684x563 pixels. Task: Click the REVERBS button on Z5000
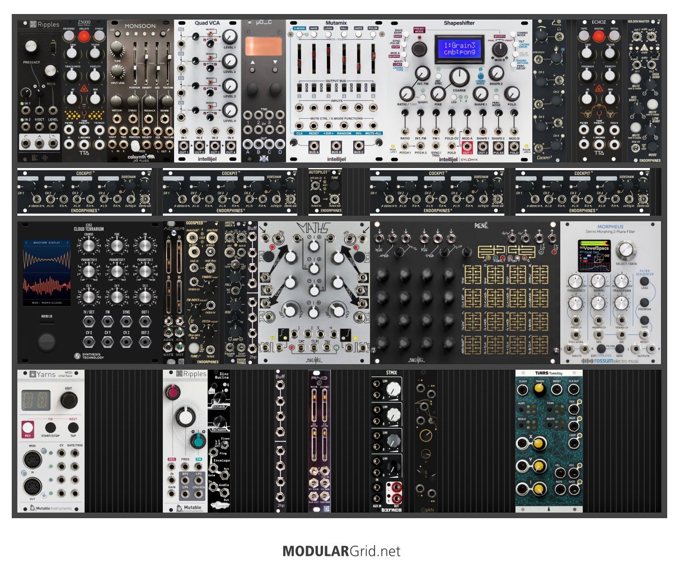(69, 36)
